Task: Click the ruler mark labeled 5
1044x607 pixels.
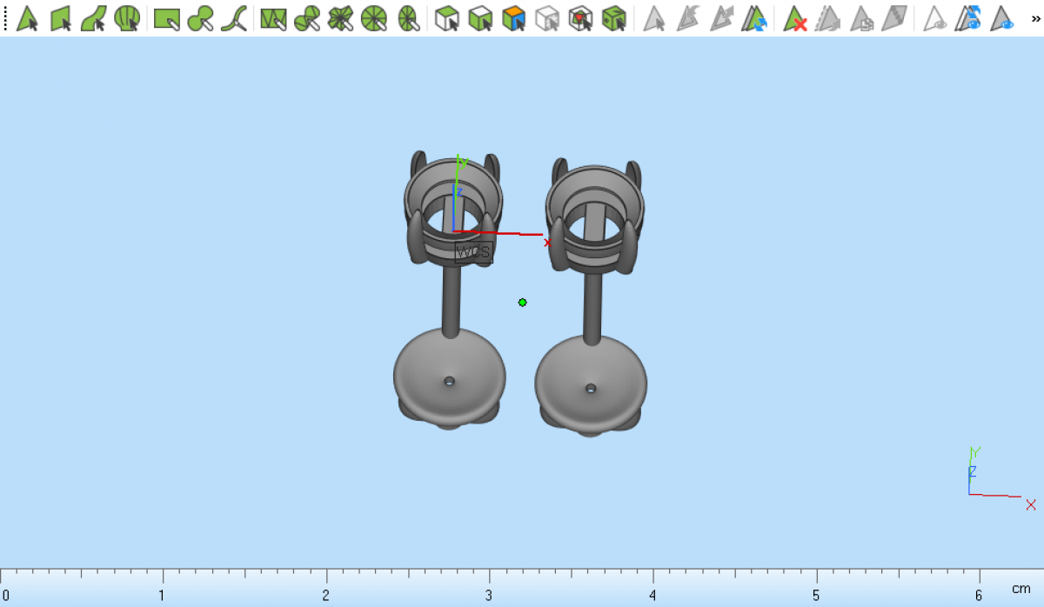Action: pos(816,596)
